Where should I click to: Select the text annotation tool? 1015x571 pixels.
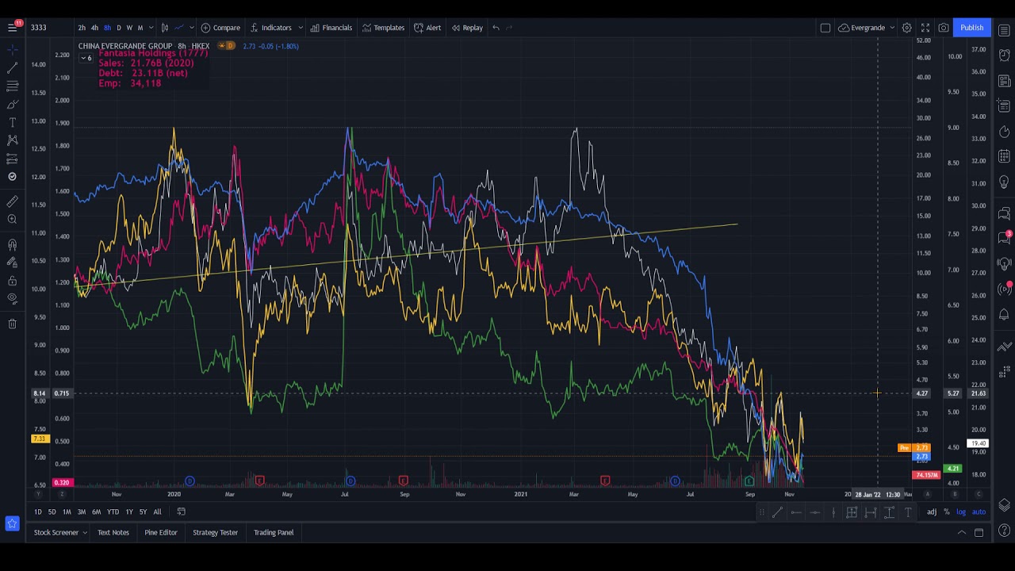(x=12, y=122)
